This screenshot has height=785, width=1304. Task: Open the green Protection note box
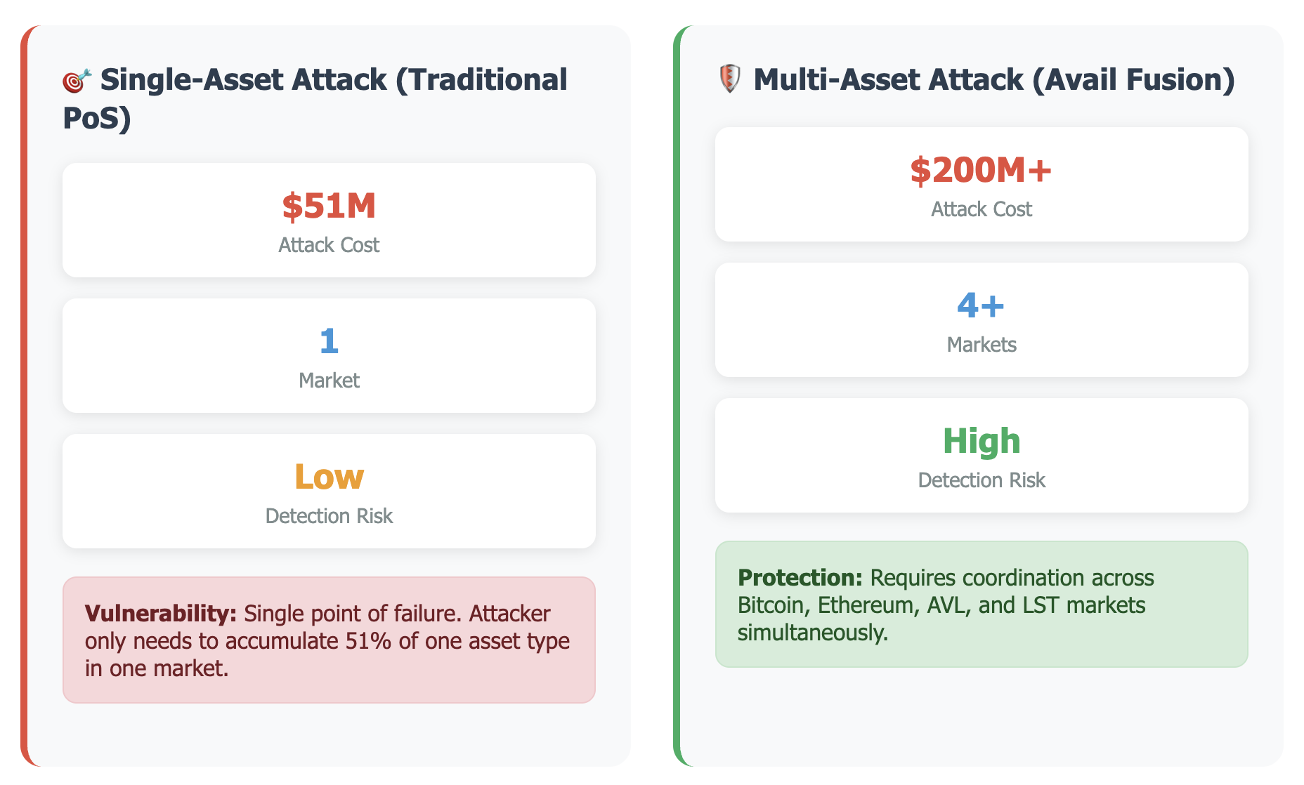point(982,604)
